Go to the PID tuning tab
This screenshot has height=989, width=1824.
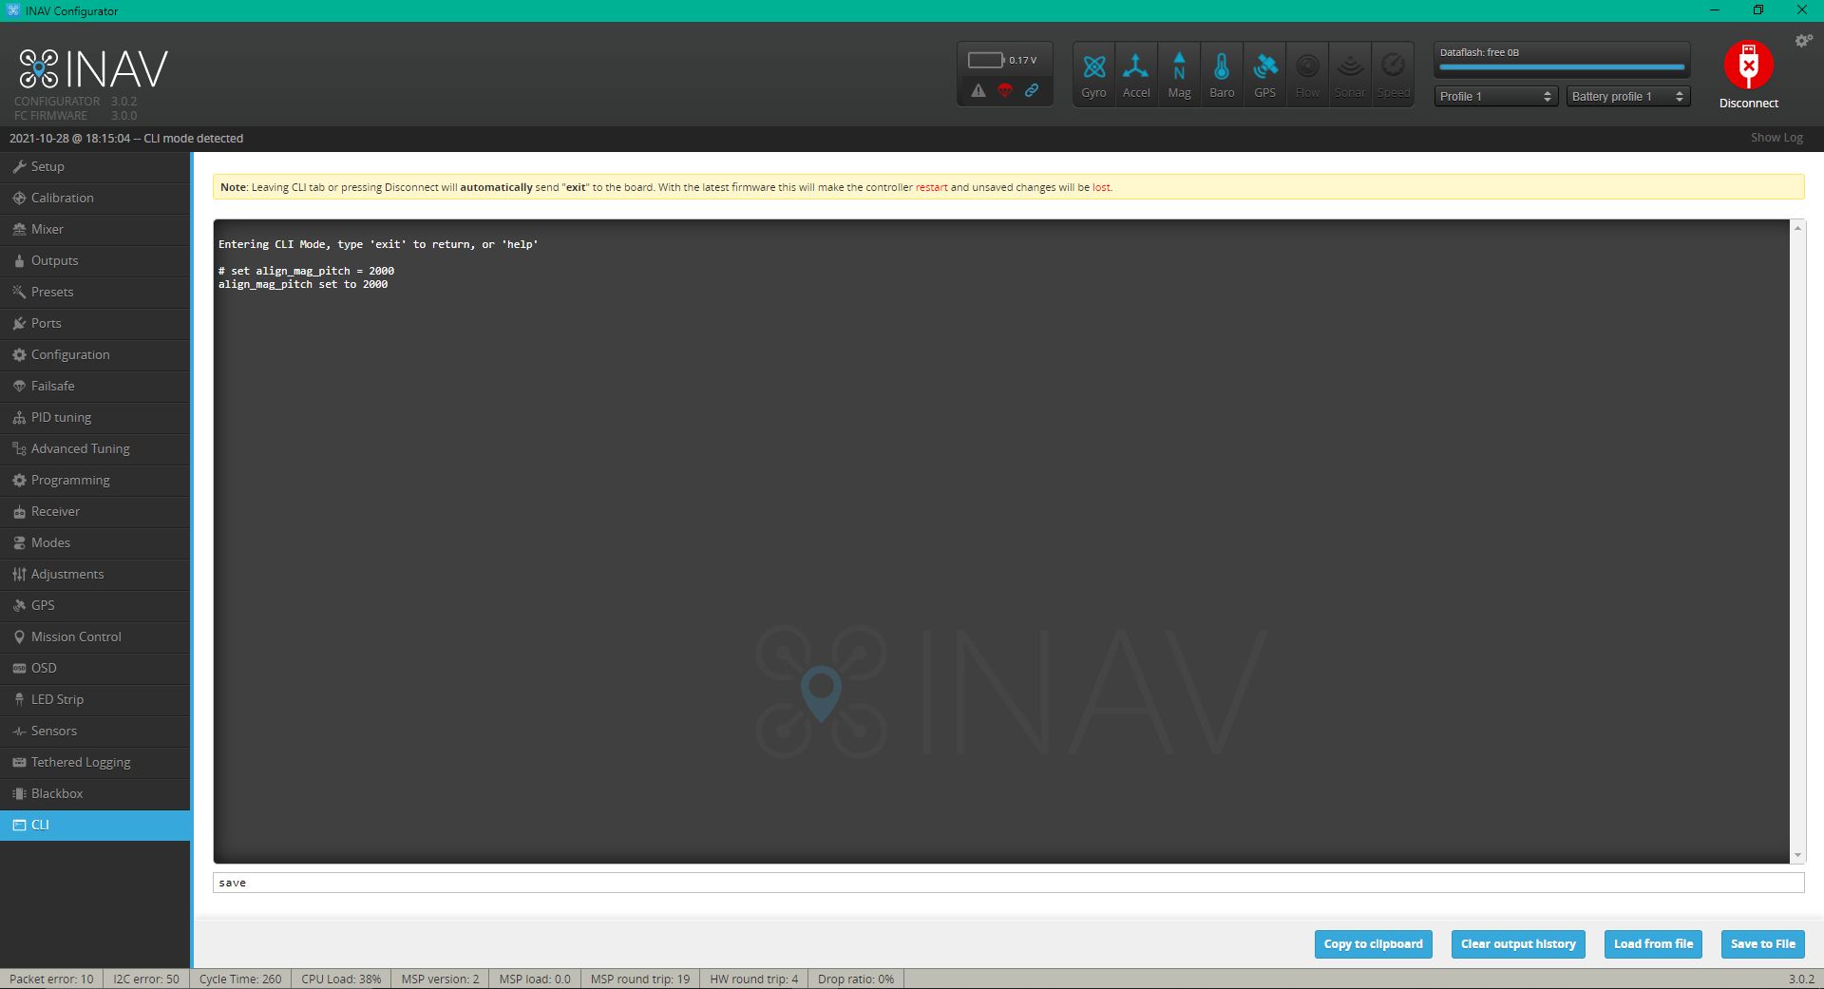click(x=95, y=417)
